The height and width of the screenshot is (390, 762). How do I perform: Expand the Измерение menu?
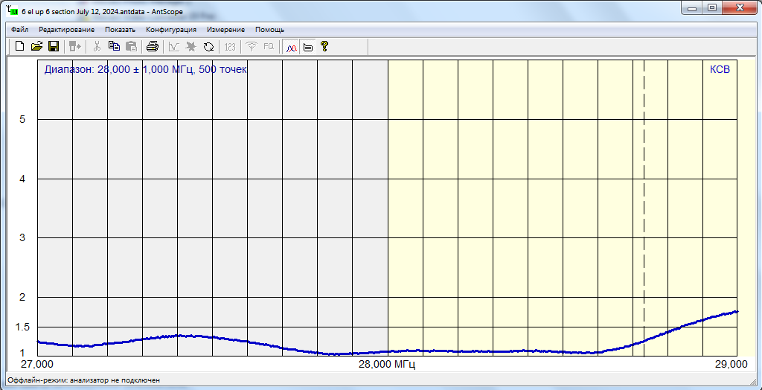pyautogui.click(x=226, y=30)
